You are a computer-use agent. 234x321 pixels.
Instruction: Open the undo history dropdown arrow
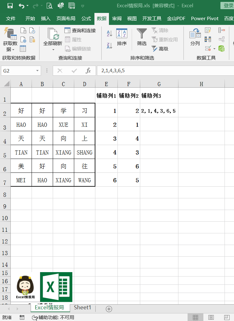coord(27,6)
